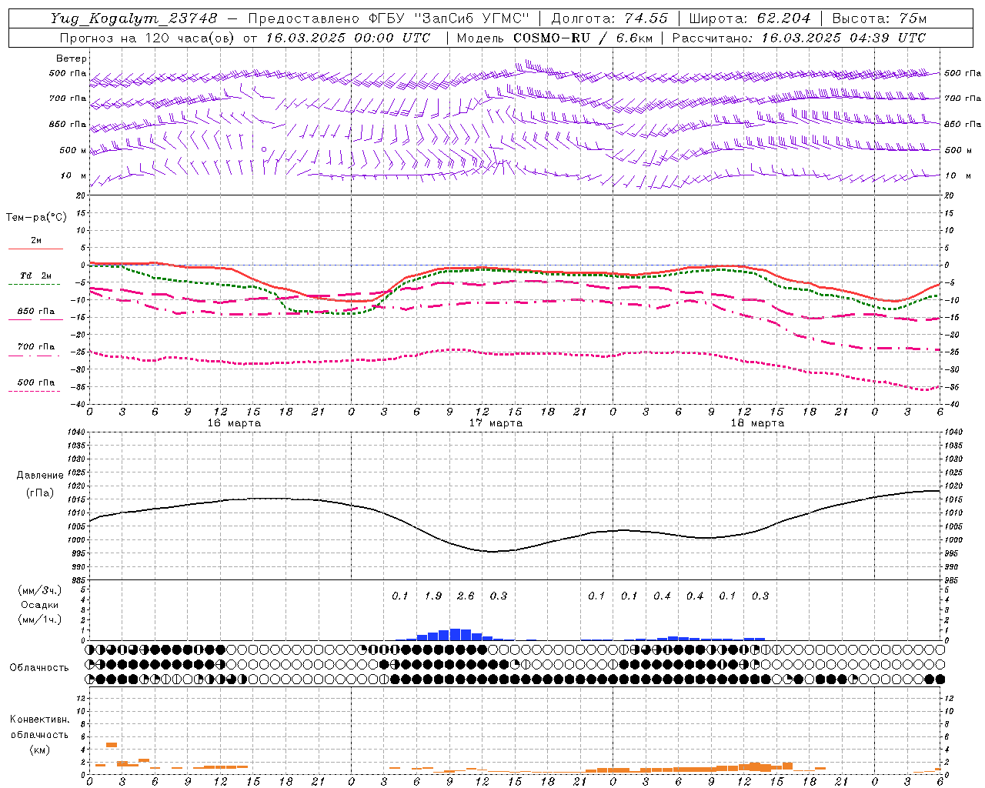Click the latitude value Широта: 62.204

click(x=750, y=18)
